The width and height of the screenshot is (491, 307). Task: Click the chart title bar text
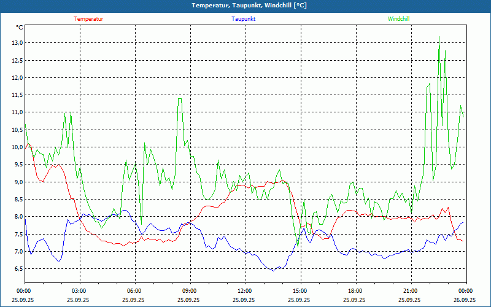245,6
